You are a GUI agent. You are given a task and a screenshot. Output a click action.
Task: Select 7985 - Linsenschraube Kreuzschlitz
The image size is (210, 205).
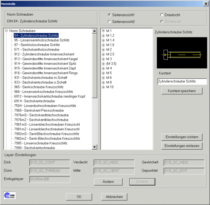pos(41,143)
